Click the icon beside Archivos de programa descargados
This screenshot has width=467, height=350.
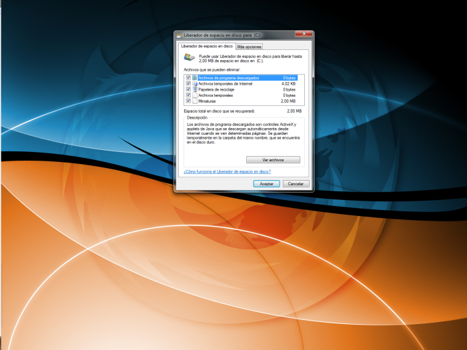[195, 78]
